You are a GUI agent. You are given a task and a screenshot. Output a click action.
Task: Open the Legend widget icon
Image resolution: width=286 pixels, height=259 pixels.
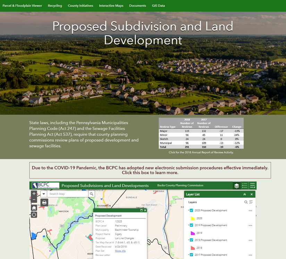245,186
